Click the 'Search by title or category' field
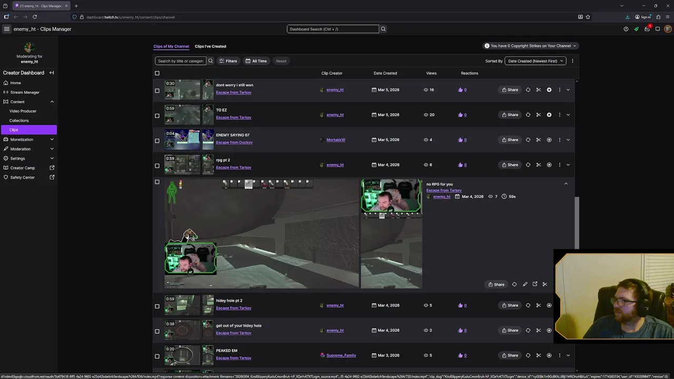 (181, 61)
